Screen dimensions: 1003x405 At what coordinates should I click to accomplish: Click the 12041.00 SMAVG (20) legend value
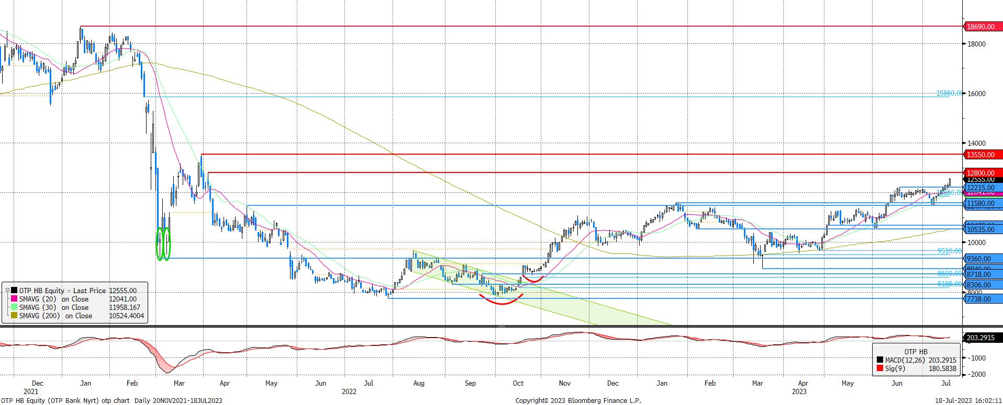click(x=122, y=299)
